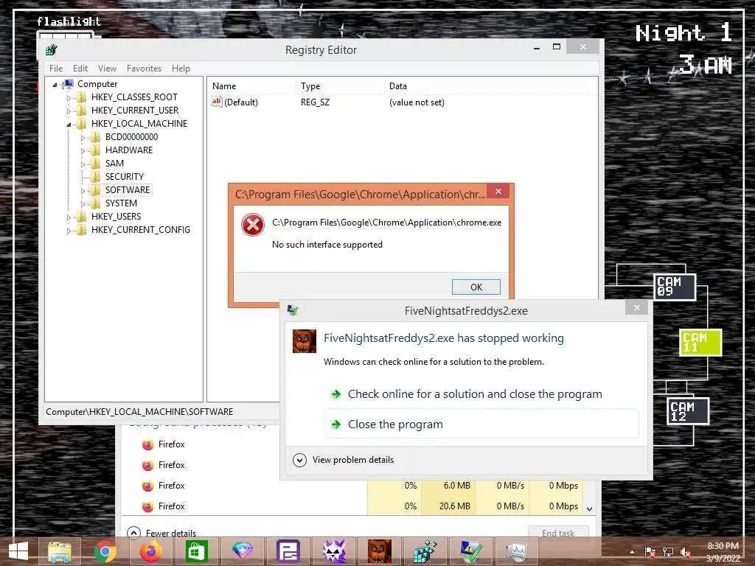The width and height of the screenshot is (755, 566).
Task: Select the HKEY_USERS key
Action: [116, 216]
